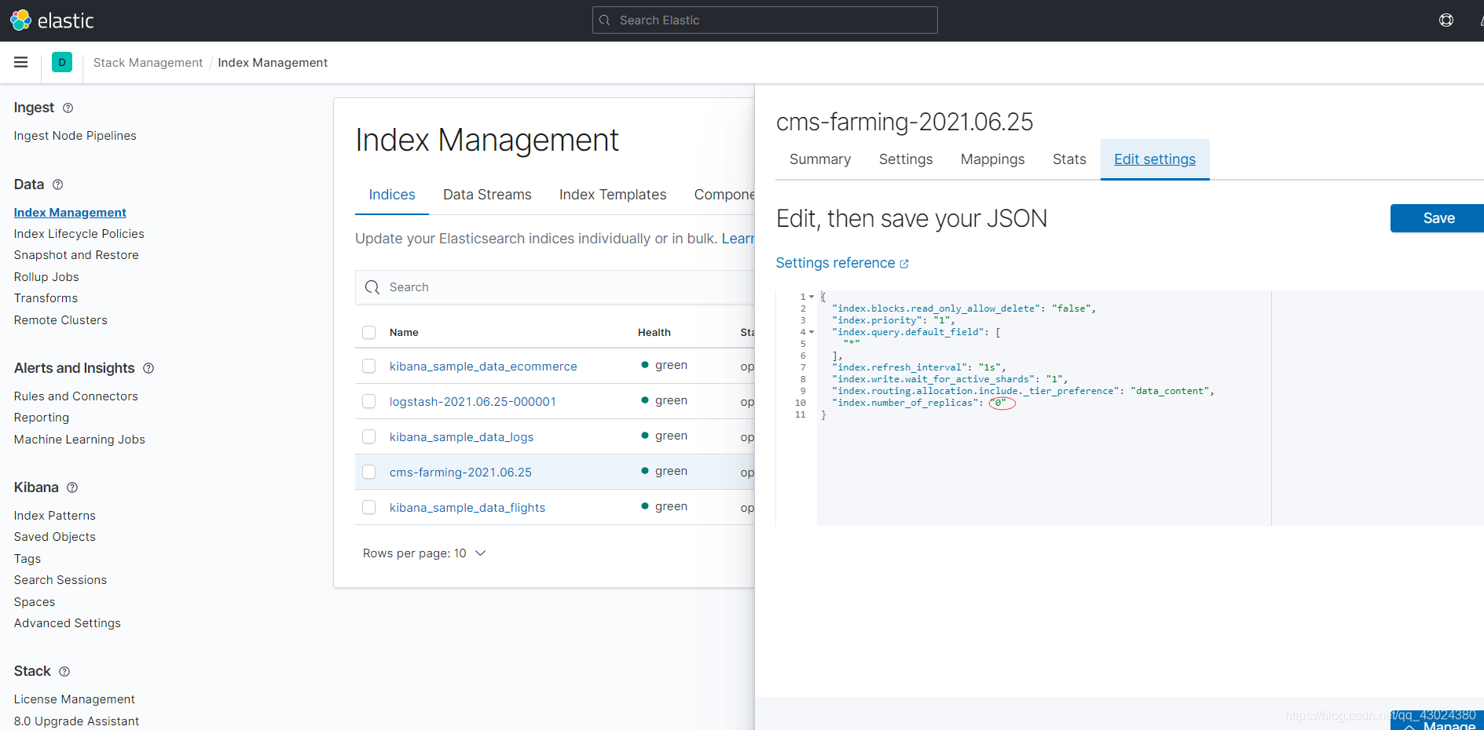The height and width of the screenshot is (730, 1484).
Task: Sort indices by Name column header
Action: coord(404,333)
